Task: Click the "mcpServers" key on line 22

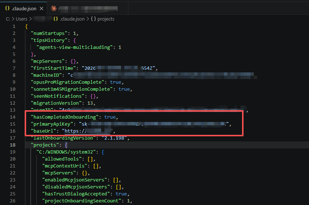Action: tap(59, 173)
